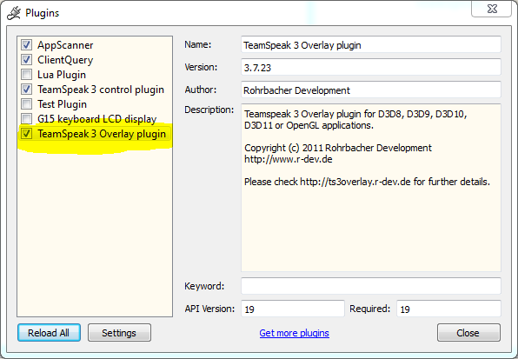
Task: Click the Version field showing 3.7.23
Action: [371, 67]
